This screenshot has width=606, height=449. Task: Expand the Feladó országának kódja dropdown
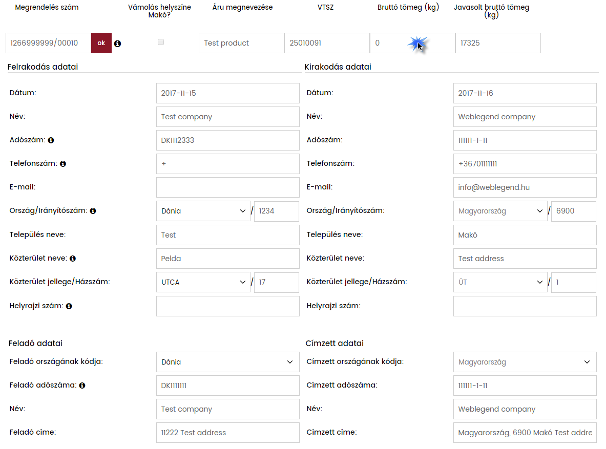(227, 362)
